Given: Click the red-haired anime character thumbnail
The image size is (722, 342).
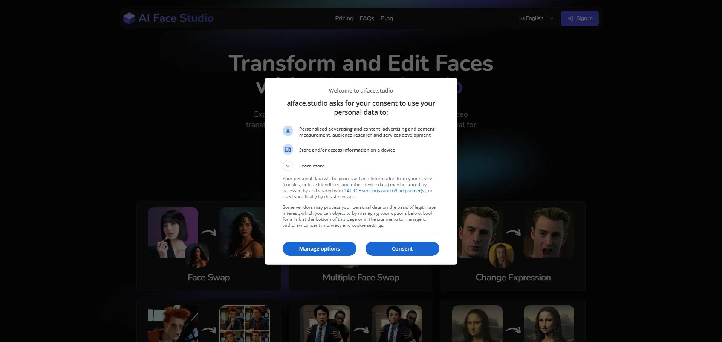Looking at the screenshot, I should pos(173,324).
